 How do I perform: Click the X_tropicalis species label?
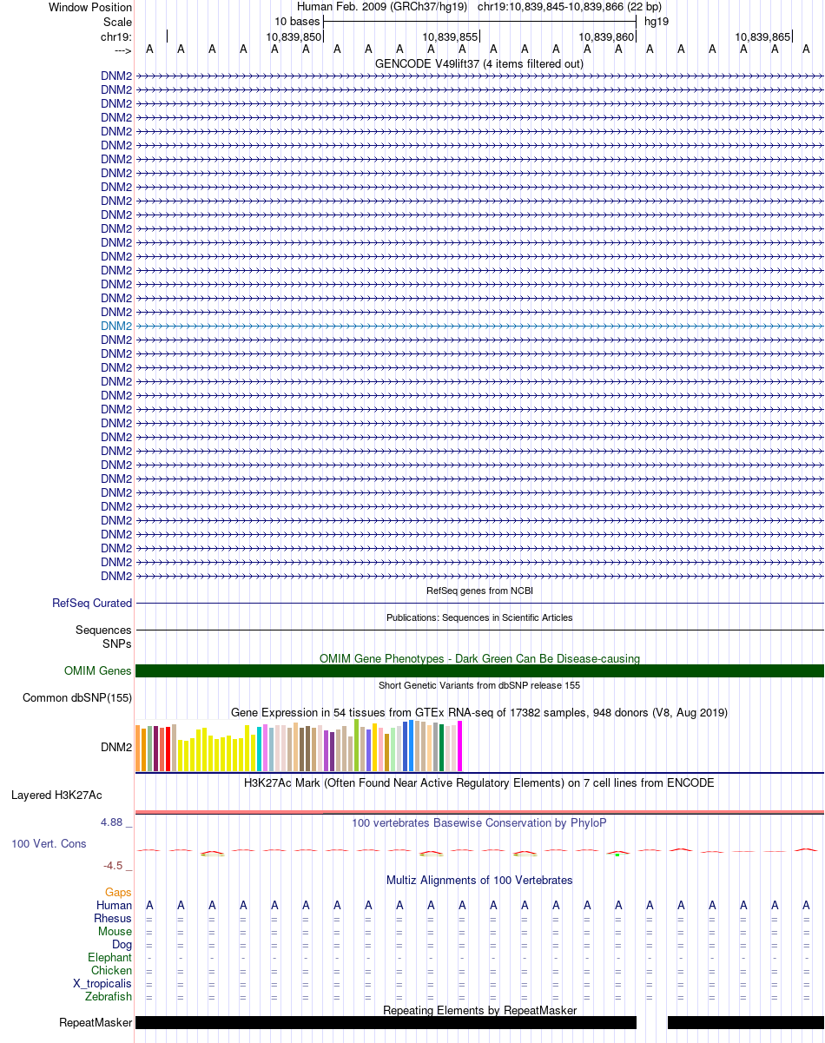(102, 983)
